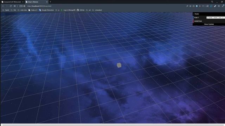This screenshot has height=126, width=225.
Task: Reload the page with the refresh icon
Action: [x=11, y=6]
